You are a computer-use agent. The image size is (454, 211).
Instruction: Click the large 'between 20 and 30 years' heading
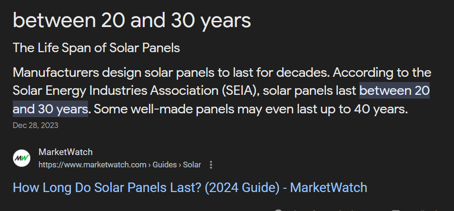[x=132, y=20]
